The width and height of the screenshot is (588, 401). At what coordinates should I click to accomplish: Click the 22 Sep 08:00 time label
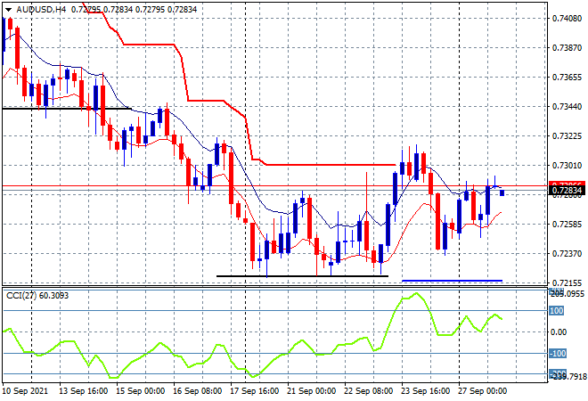pos(368,391)
